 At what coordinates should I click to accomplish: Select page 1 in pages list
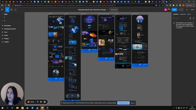tap(4, 17)
